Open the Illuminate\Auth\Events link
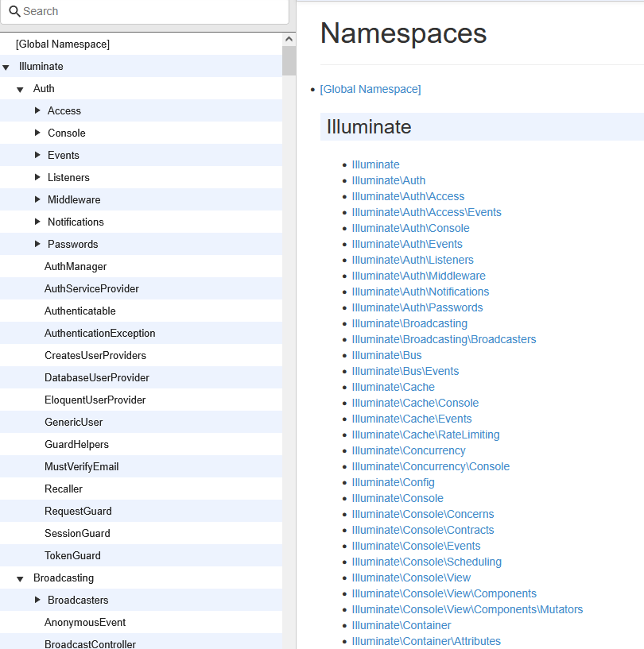The height and width of the screenshot is (649, 644). point(407,244)
